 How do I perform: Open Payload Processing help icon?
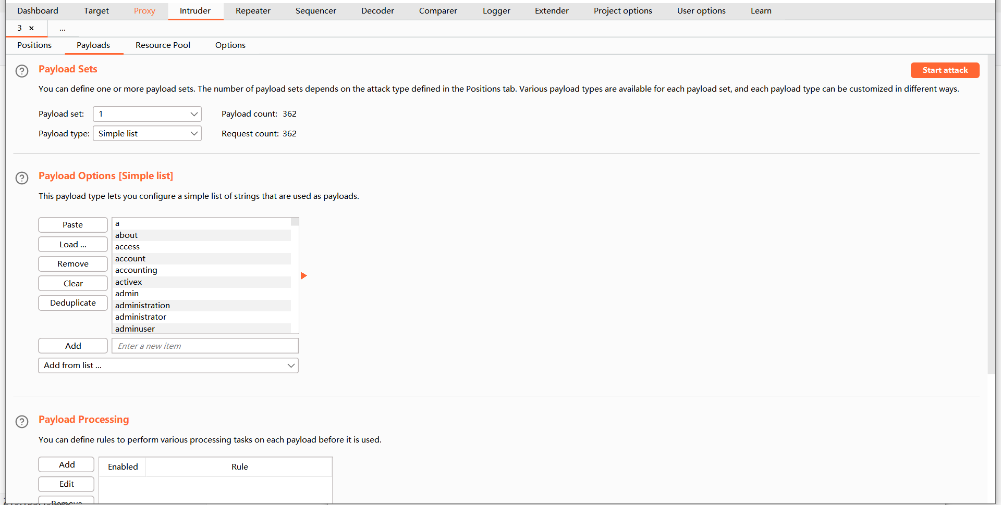tap(22, 422)
